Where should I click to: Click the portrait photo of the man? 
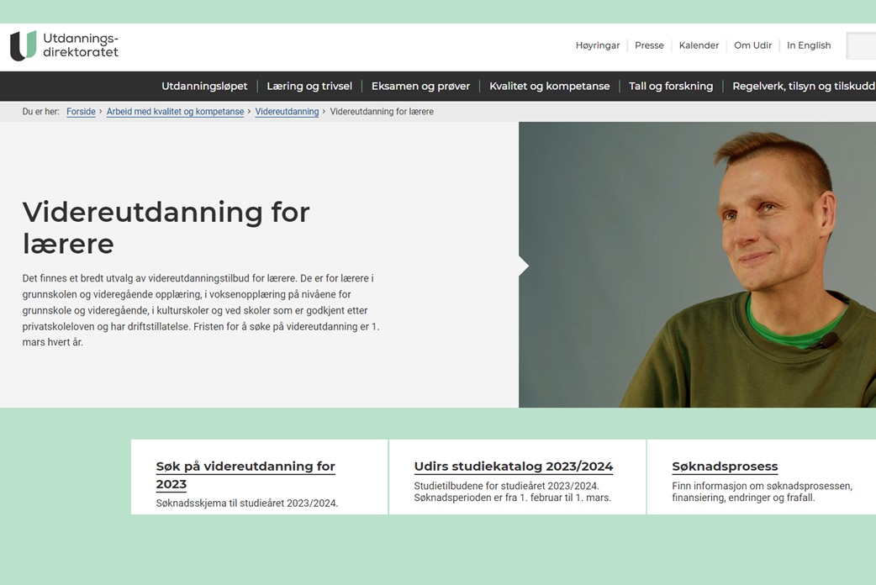coord(697,265)
